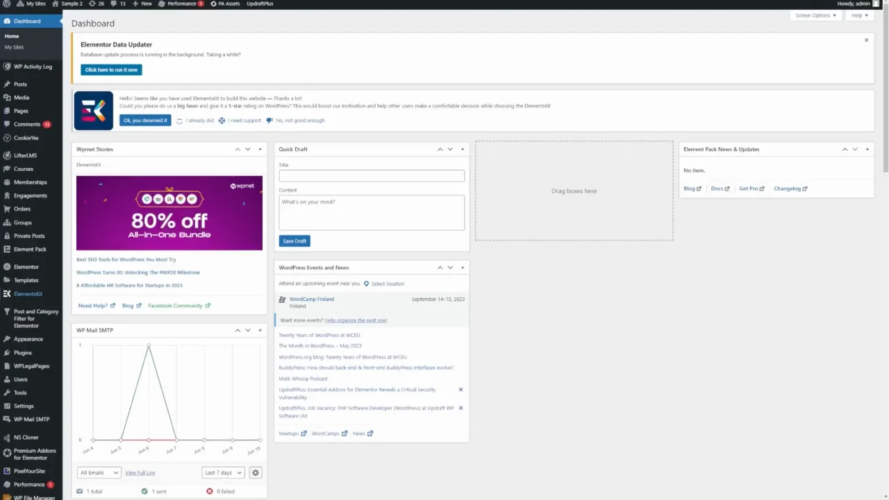Click the New content plus item
The height and width of the screenshot is (500, 889).
coord(142,3)
